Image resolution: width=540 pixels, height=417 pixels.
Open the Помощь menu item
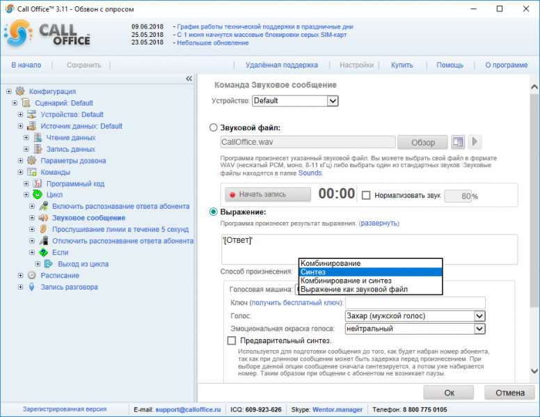click(x=450, y=65)
